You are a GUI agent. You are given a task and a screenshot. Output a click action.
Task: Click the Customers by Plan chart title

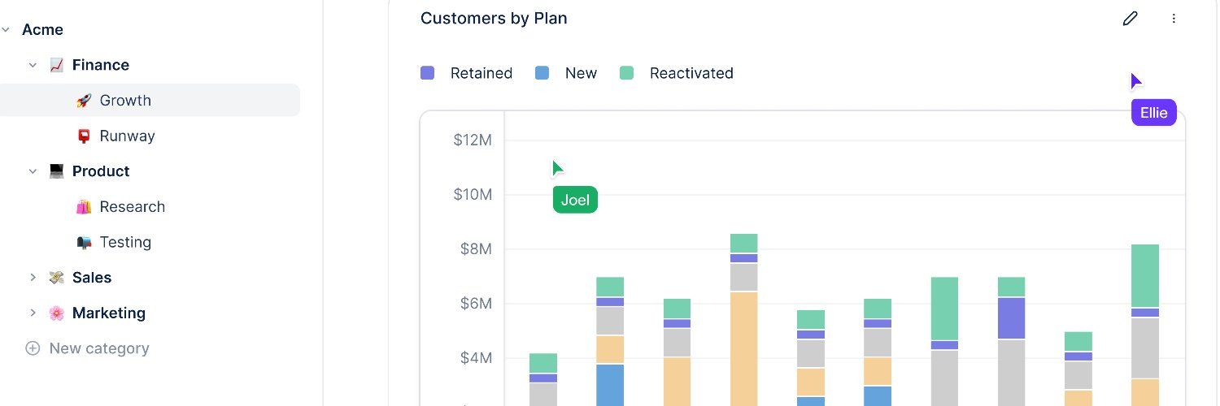pos(494,18)
